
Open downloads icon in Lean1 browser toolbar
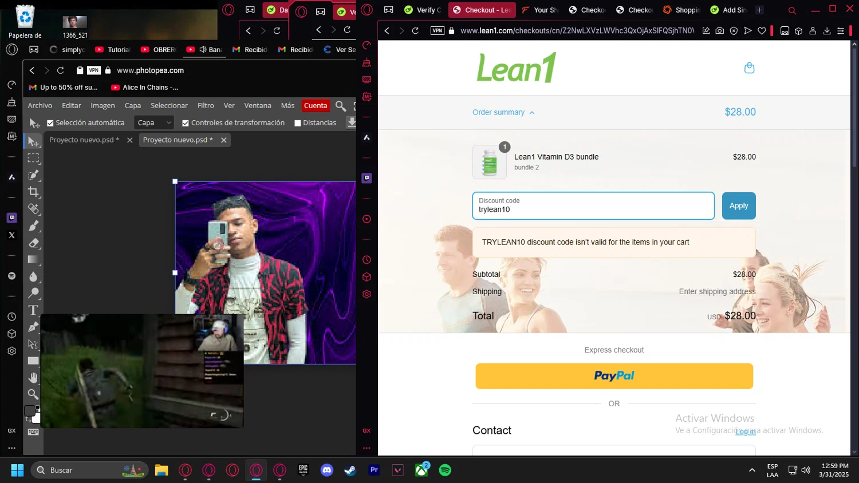[x=827, y=31]
